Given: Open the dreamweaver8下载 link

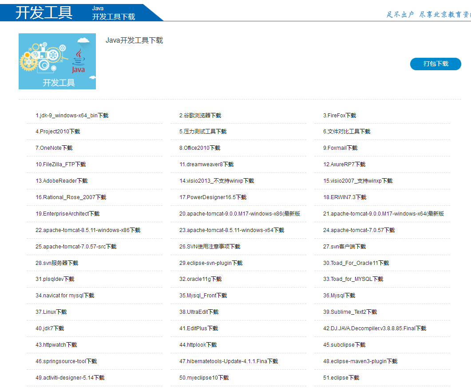Looking at the screenshot, I should click(206, 164).
